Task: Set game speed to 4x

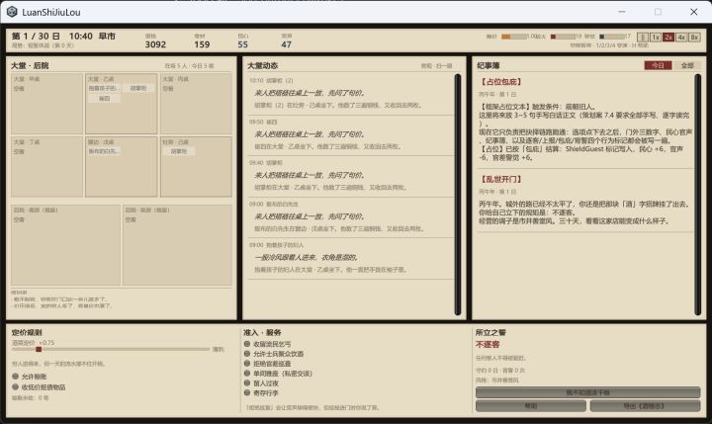Action: pyautogui.click(x=681, y=38)
